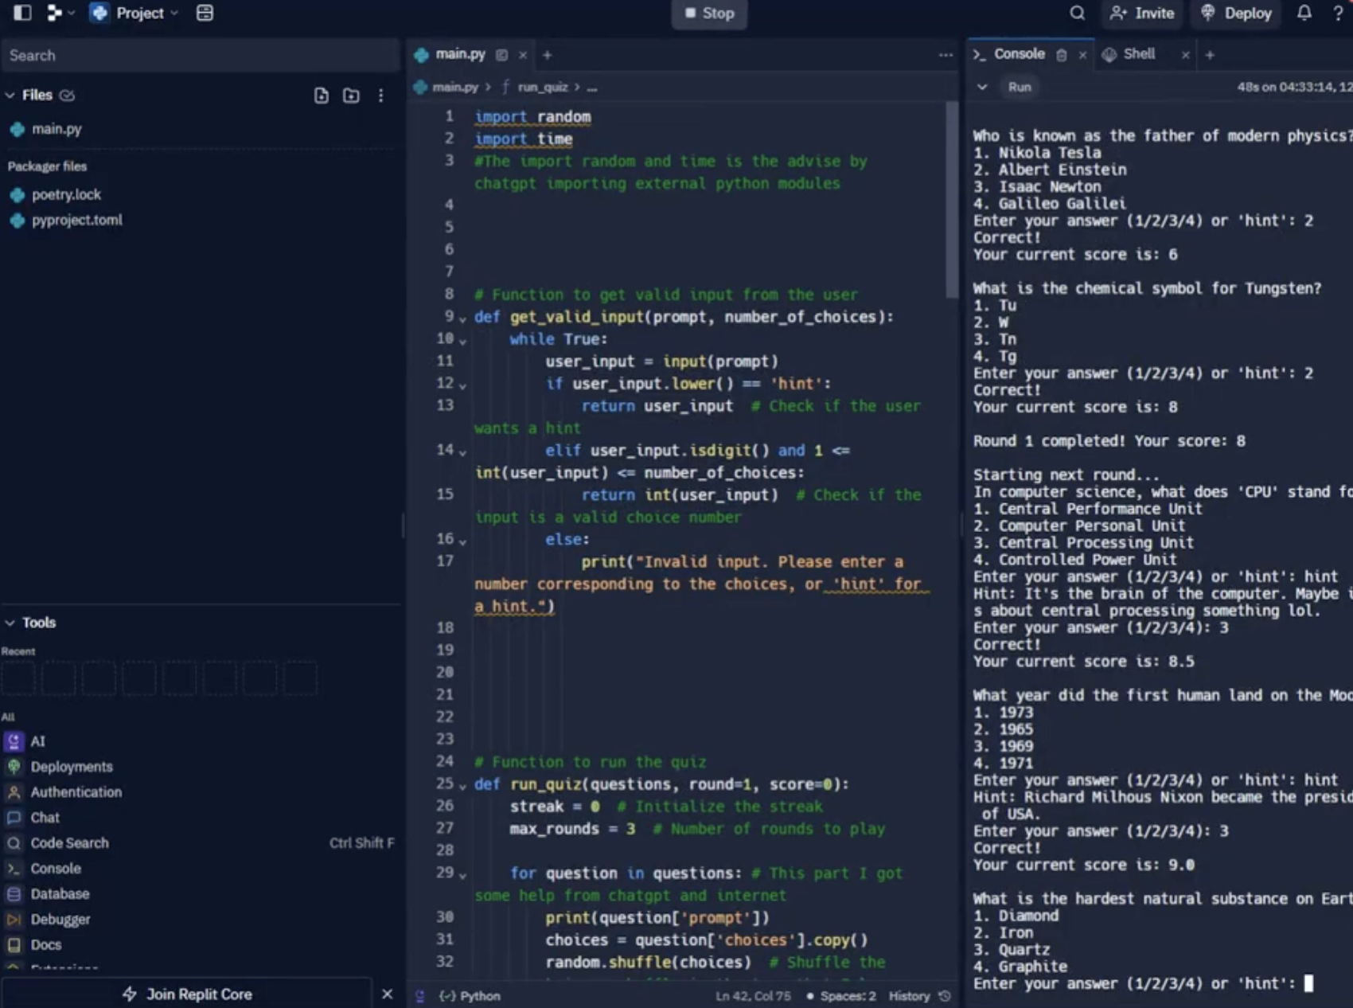Switch to the Shell tab
1353x1008 pixels.
1137,54
